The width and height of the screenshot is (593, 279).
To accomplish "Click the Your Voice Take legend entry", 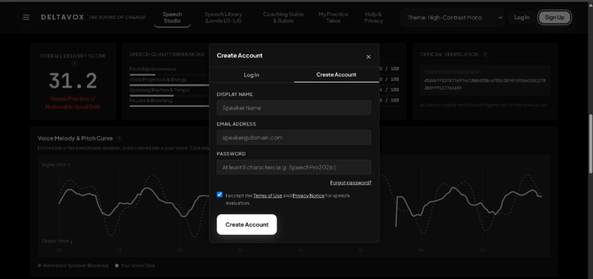I will (135, 266).
